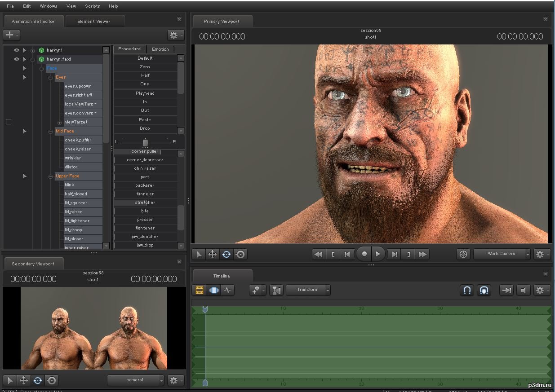
Task: Collapse the Eyes group in the tree
Action: pyautogui.click(x=51, y=78)
